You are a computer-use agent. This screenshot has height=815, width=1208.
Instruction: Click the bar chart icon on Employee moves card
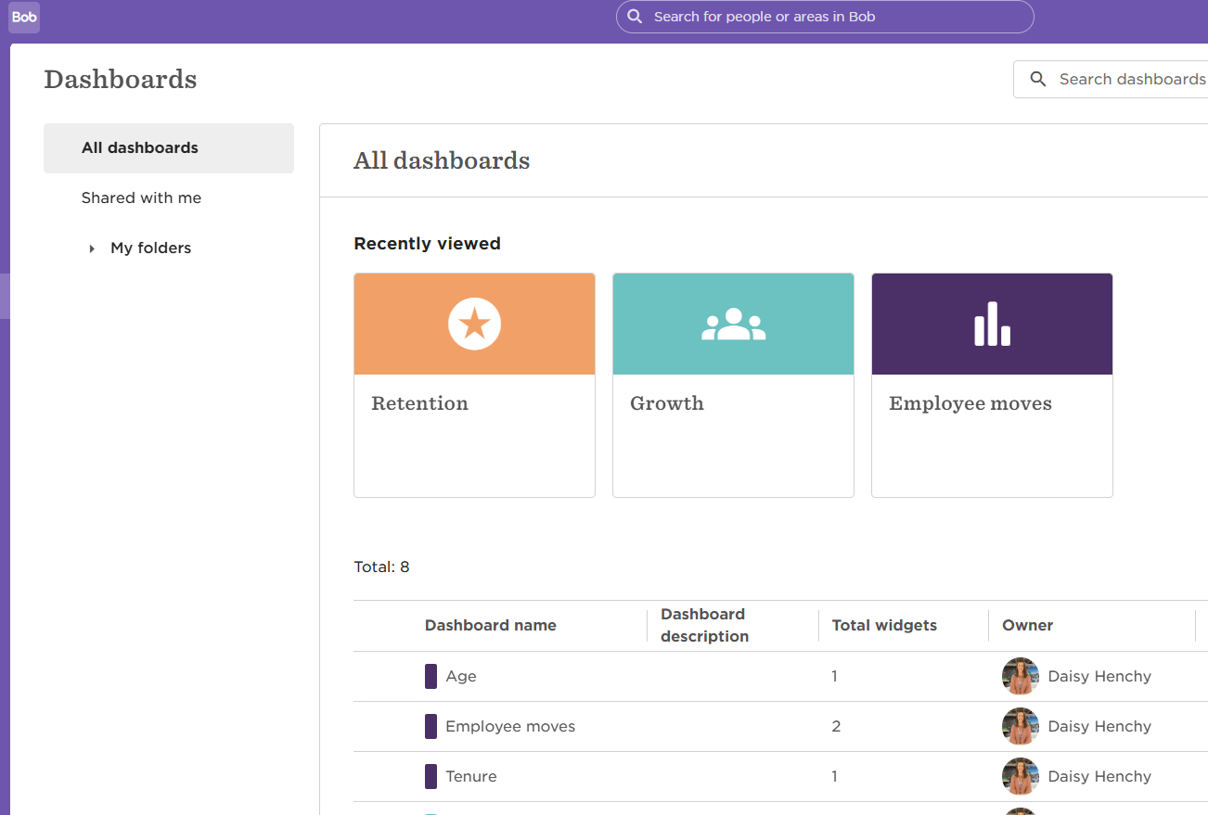tap(992, 325)
